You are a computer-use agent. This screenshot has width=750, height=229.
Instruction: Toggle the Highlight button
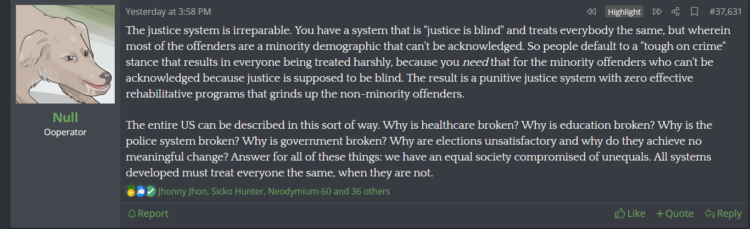tap(624, 12)
